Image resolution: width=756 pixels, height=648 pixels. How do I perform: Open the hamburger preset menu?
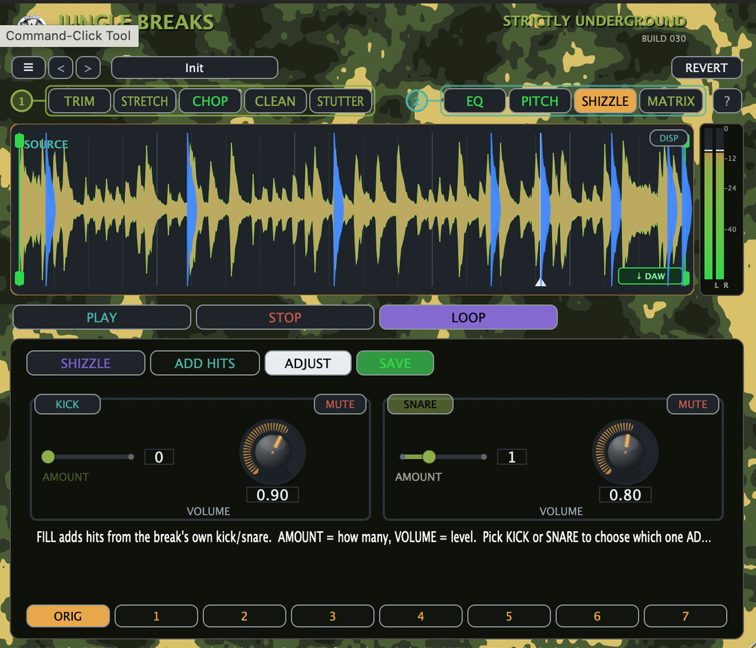28,67
